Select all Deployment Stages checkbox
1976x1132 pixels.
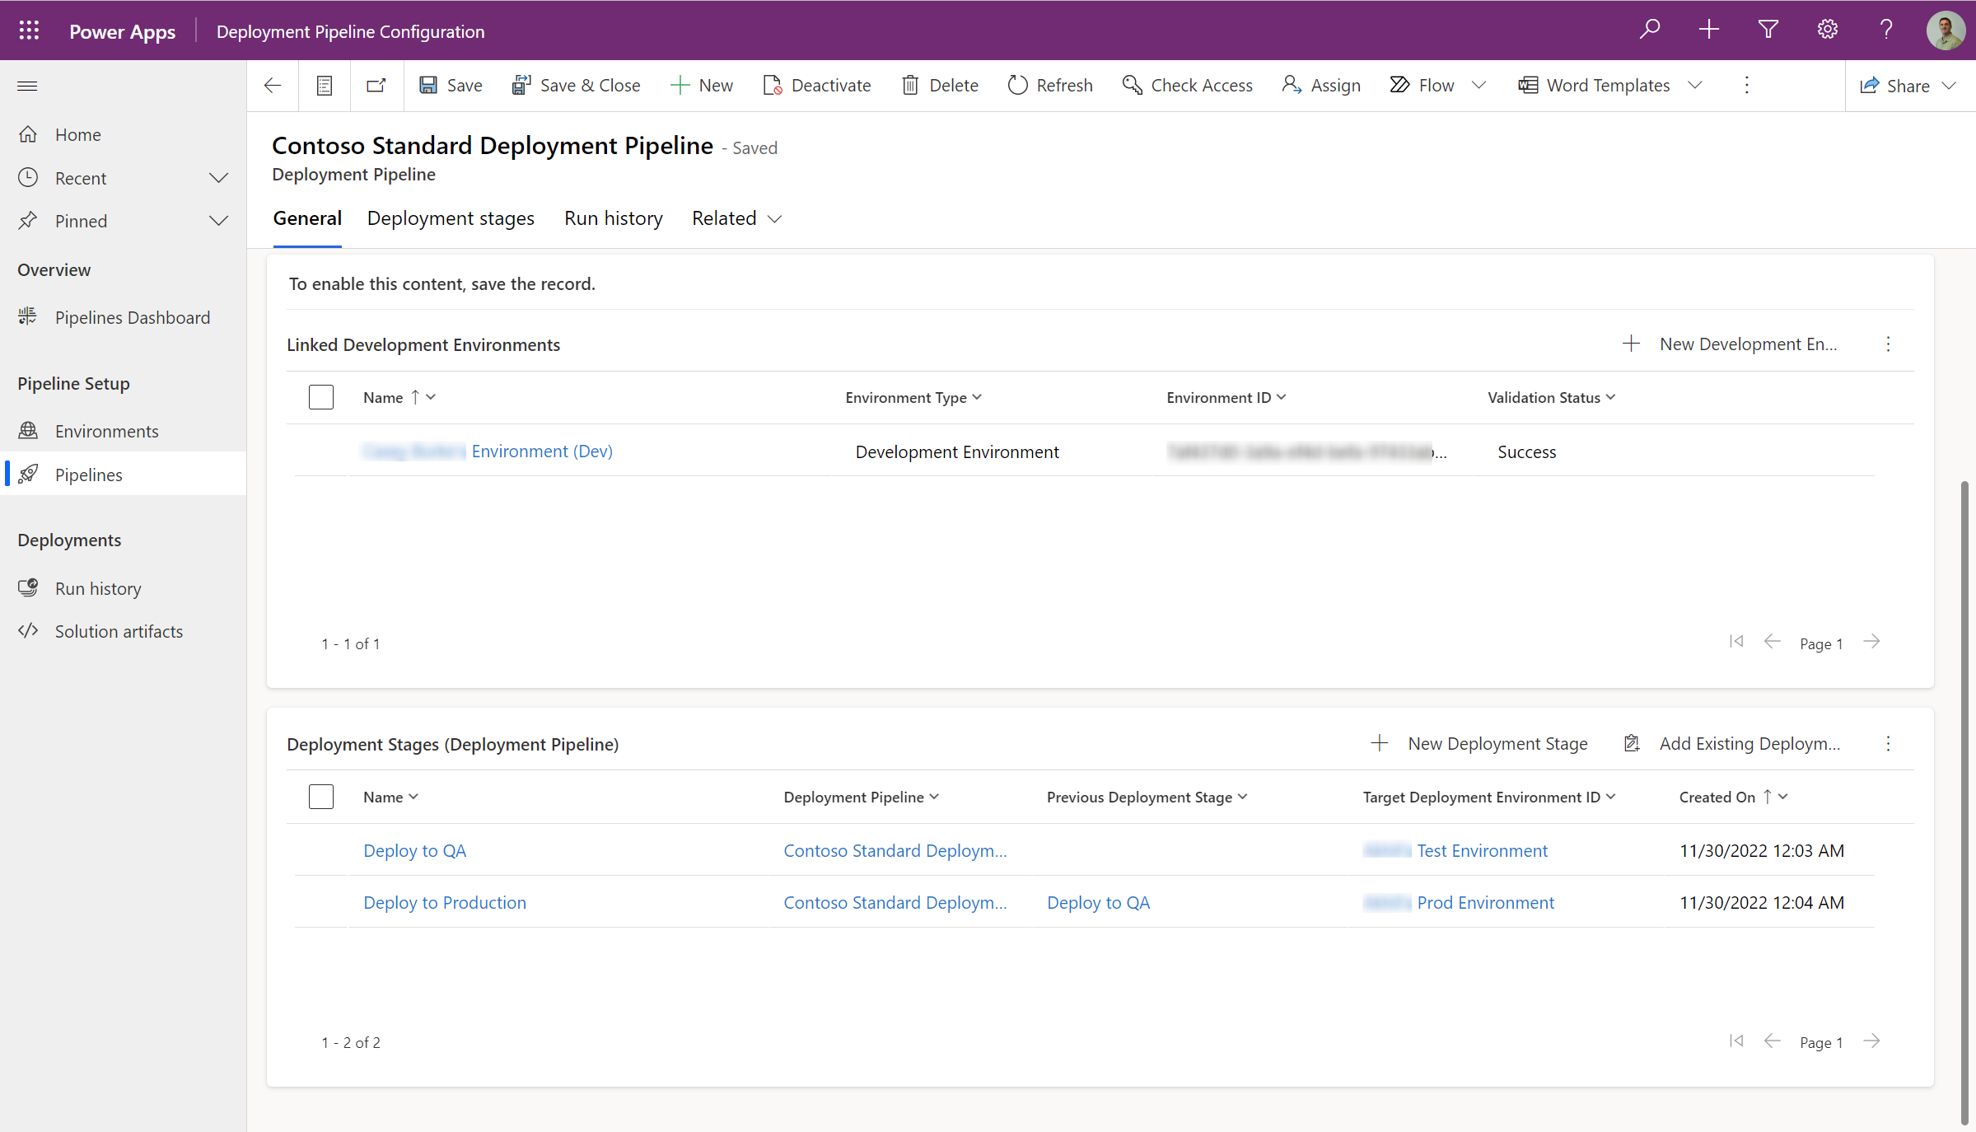click(321, 797)
